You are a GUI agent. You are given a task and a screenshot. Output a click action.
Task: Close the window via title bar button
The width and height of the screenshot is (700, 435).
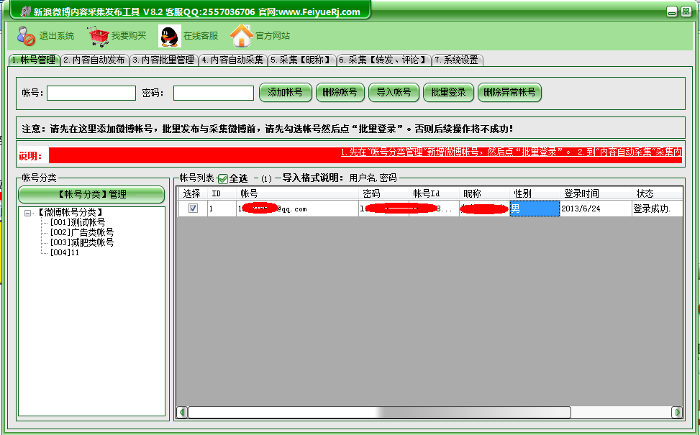click(x=686, y=12)
